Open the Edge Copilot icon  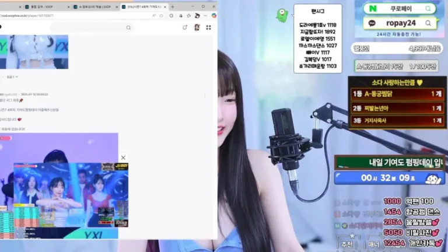[213, 16]
